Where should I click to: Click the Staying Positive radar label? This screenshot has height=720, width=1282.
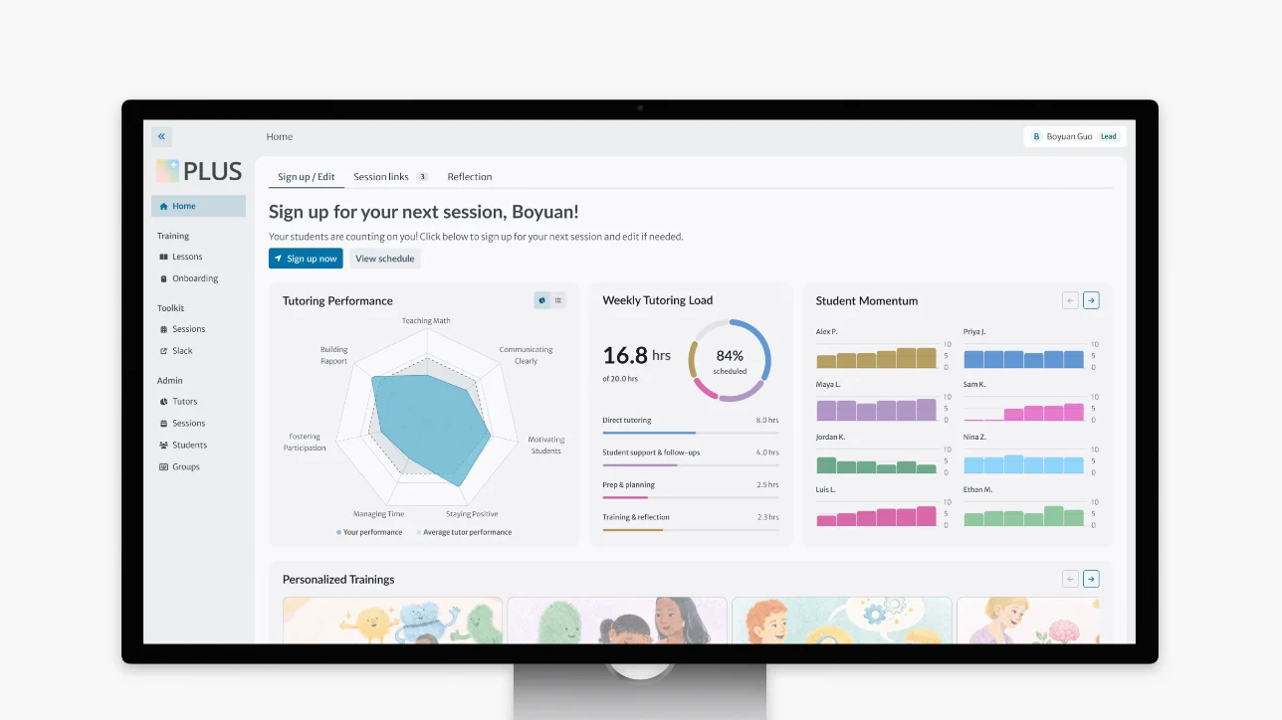(x=472, y=514)
